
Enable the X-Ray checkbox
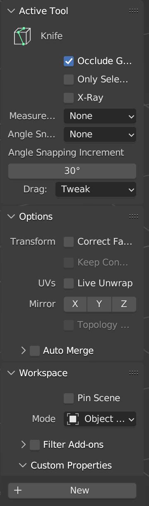tap(69, 98)
